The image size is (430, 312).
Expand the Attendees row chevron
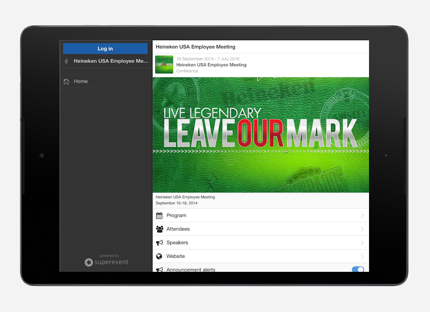click(362, 229)
